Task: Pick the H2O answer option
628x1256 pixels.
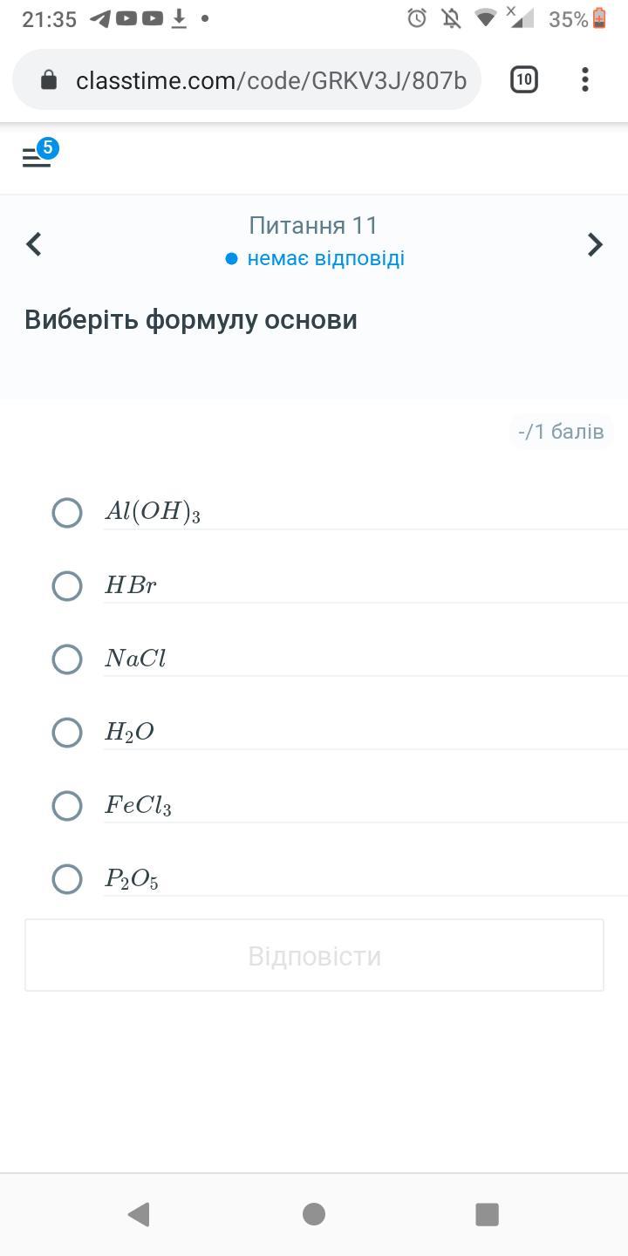Action: tap(67, 732)
